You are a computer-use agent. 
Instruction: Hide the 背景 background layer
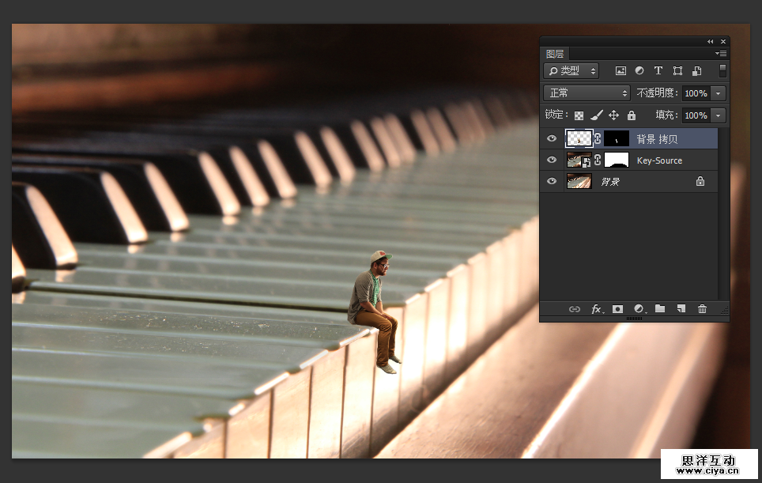[x=552, y=182]
